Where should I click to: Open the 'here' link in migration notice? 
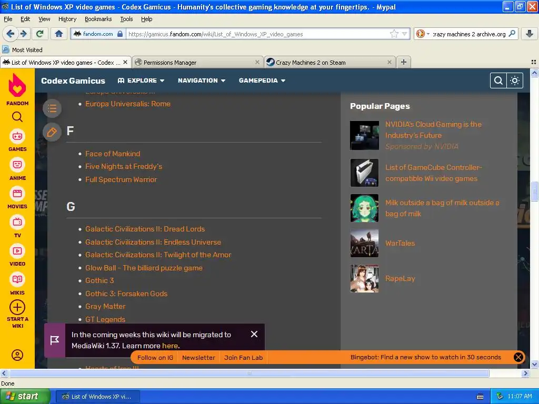170,346
